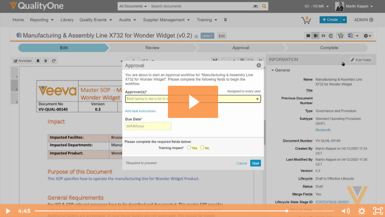Select Yes for Training Impact
The image size is (385, 217).
click(189, 148)
